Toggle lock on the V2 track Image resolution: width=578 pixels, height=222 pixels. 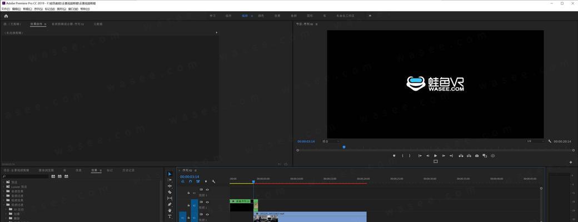pyautogui.click(x=188, y=205)
